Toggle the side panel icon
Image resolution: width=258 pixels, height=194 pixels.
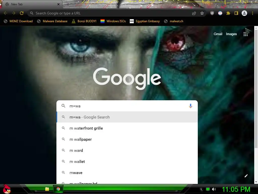click(x=236, y=13)
